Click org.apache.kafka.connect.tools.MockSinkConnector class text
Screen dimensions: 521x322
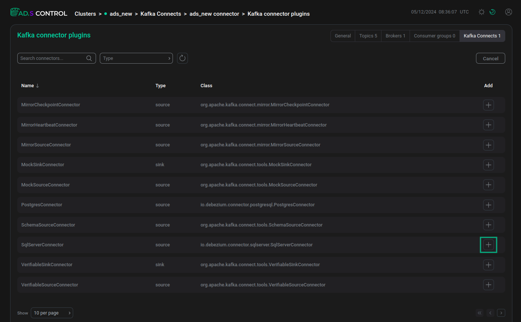click(x=256, y=165)
